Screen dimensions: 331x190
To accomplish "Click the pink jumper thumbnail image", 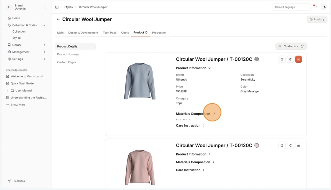I will click(140, 167).
